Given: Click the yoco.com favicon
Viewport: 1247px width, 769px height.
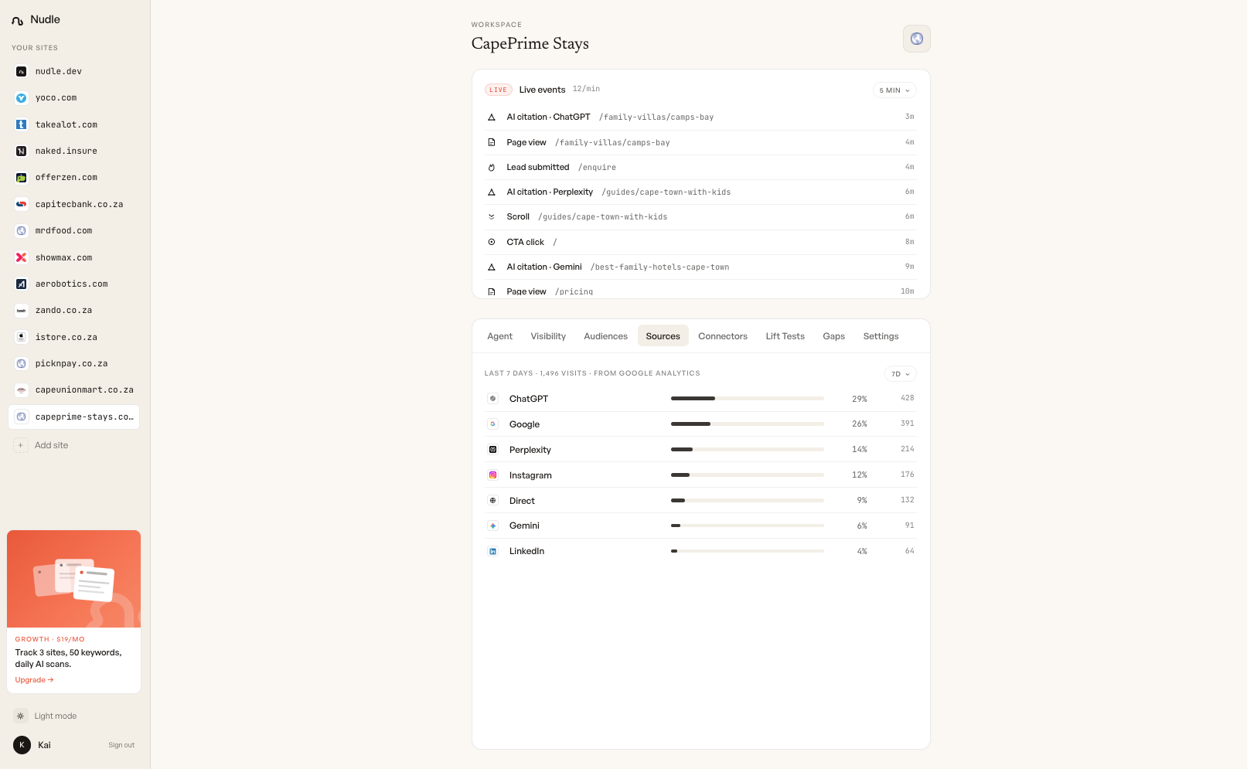Looking at the screenshot, I should tap(22, 98).
